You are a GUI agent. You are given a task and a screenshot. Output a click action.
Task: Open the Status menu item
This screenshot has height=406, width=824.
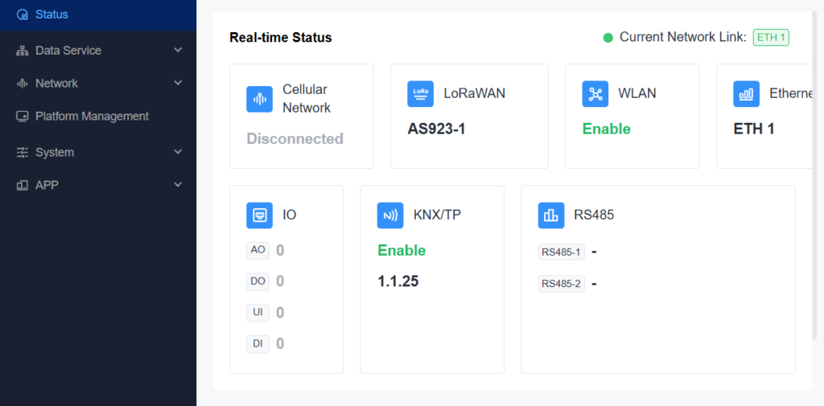tap(51, 14)
